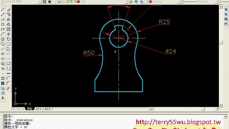Switch to the A3-1 layout tab

tap(39, 109)
